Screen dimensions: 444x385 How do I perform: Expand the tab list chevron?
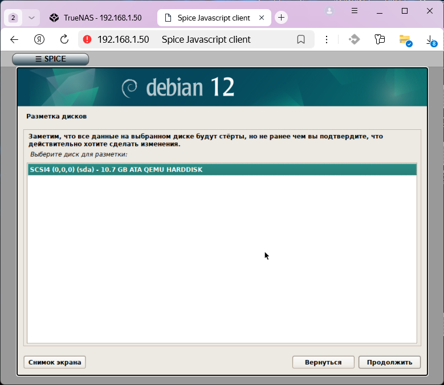pos(31,18)
